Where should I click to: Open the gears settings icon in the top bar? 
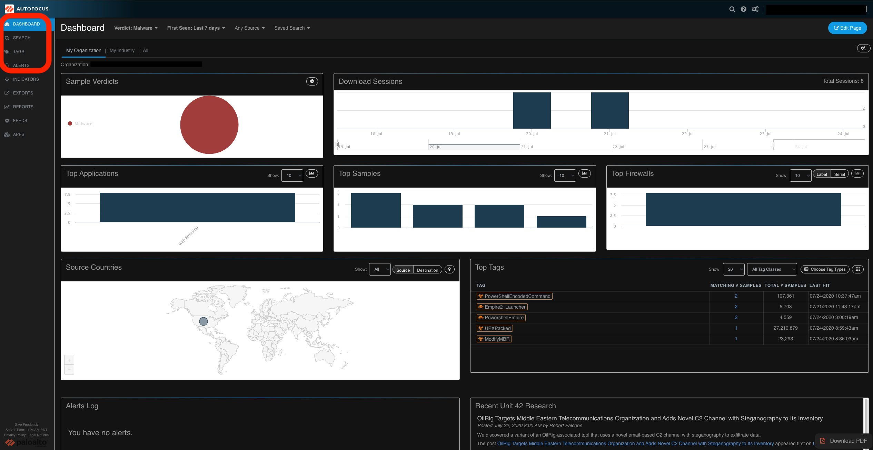(x=755, y=9)
